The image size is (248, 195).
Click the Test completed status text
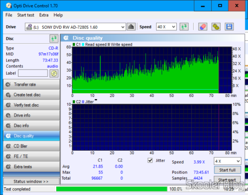tap(17, 189)
